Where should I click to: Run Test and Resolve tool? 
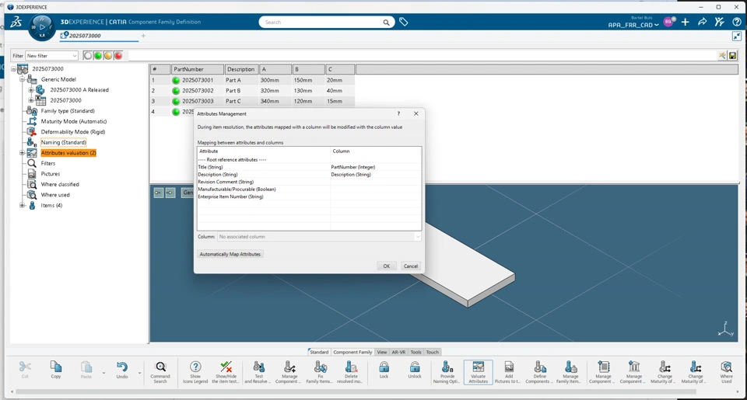tap(258, 372)
